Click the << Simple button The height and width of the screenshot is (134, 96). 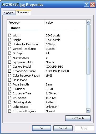[78, 118]
